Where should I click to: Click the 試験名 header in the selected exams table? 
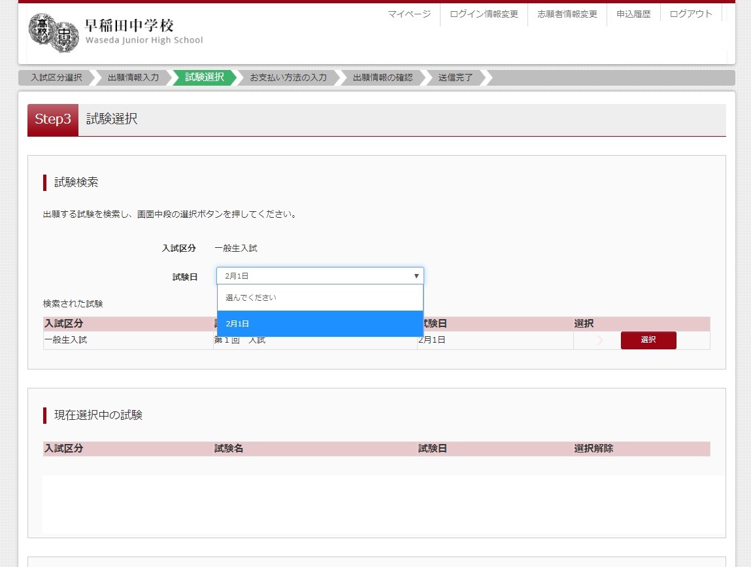(229, 449)
